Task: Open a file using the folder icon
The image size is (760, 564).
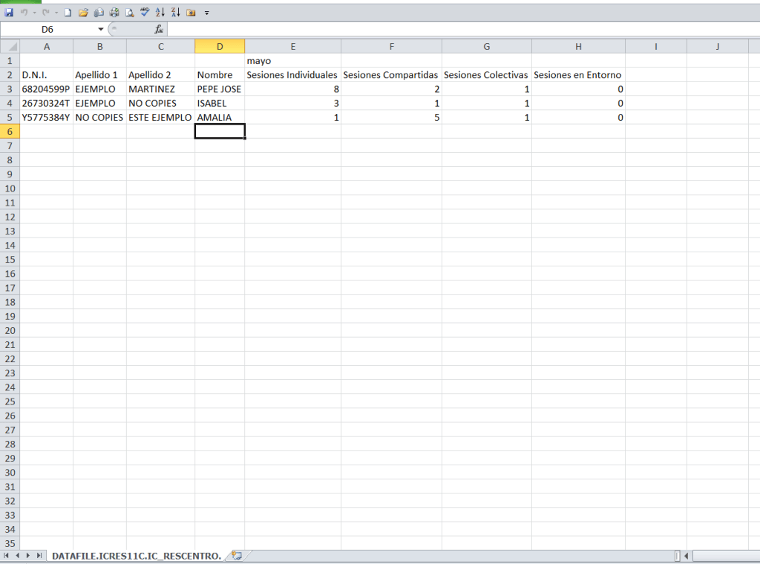Action: coord(83,13)
